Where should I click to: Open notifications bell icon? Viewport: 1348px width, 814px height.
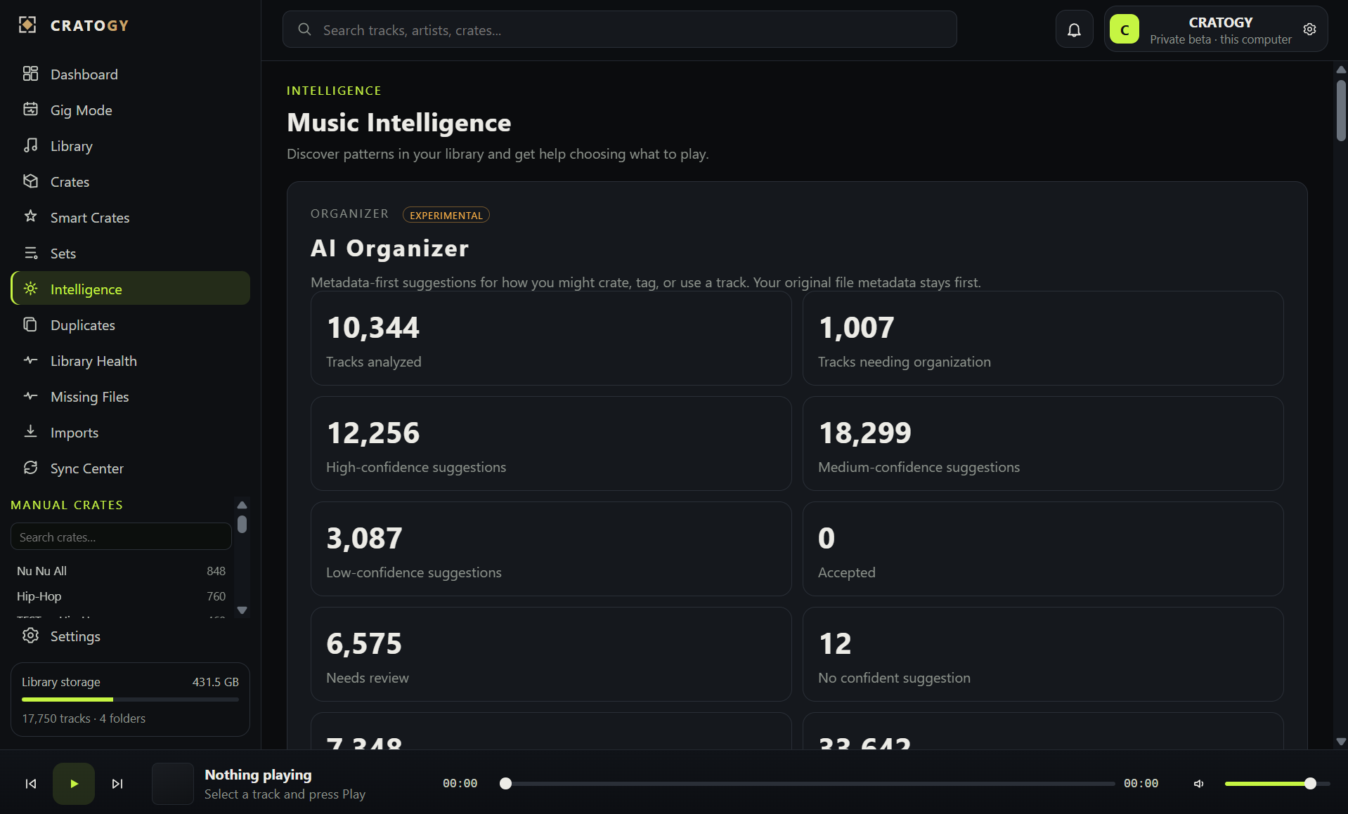click(1074, 29)
